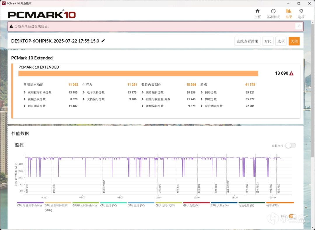Open the 选项 gear icon in the top navigation
Viewport: 315px width, 230px height.
pos(301,11)
